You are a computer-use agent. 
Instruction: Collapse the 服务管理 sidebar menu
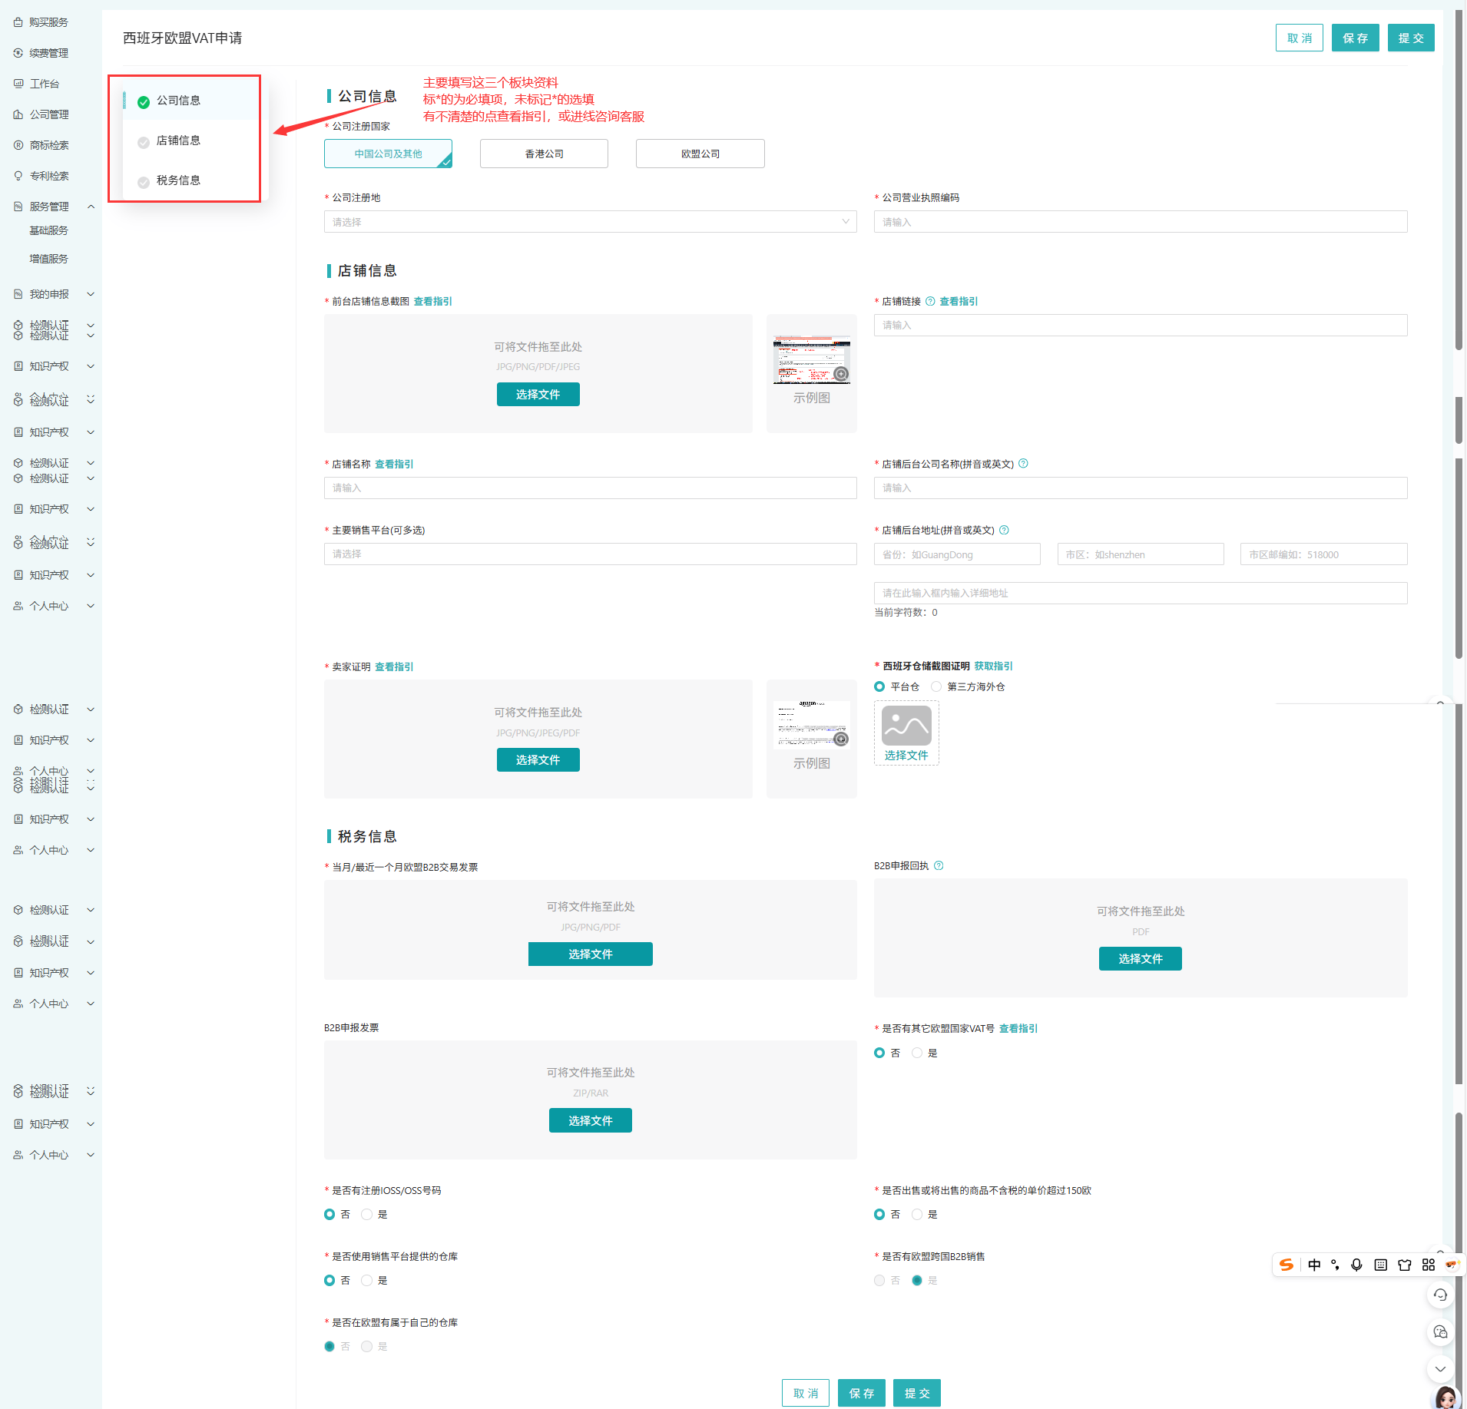[91, 207]
